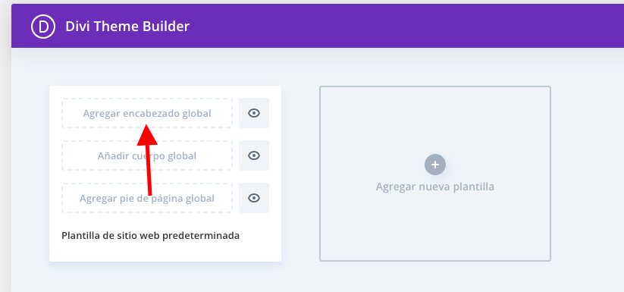
Task: Click the Divi Theme Builder title
Action: click(x=127, y=27)
